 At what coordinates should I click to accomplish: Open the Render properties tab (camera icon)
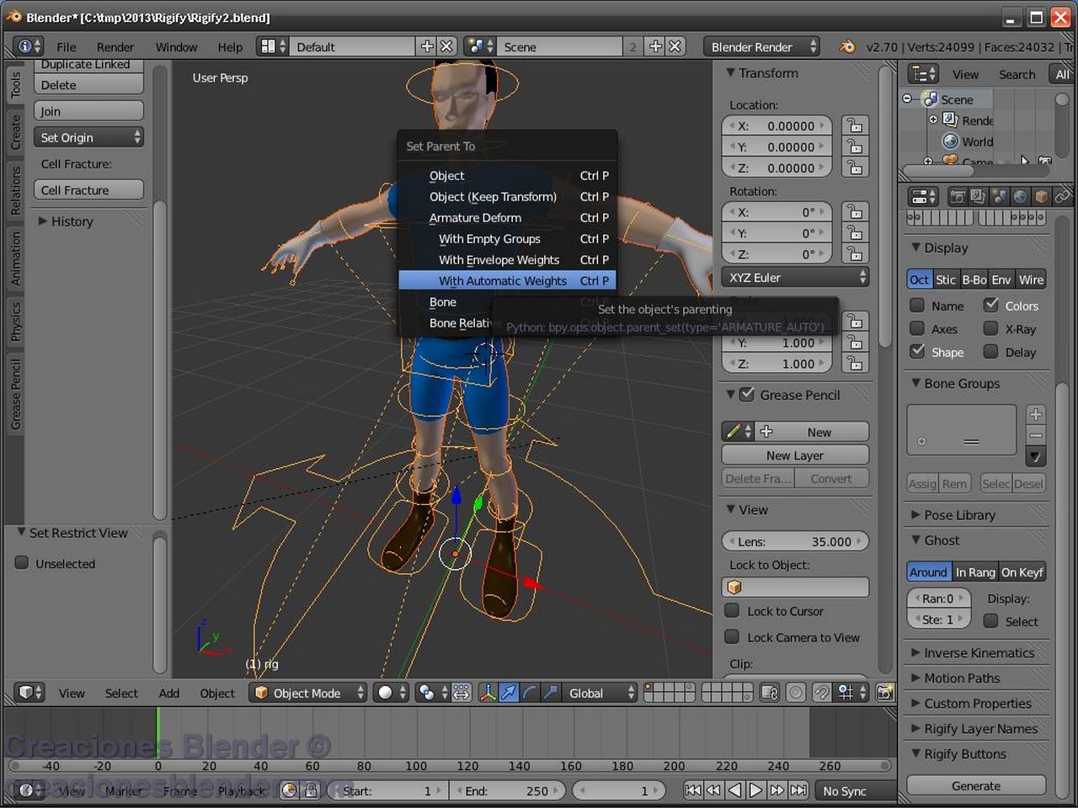point(958,196)
